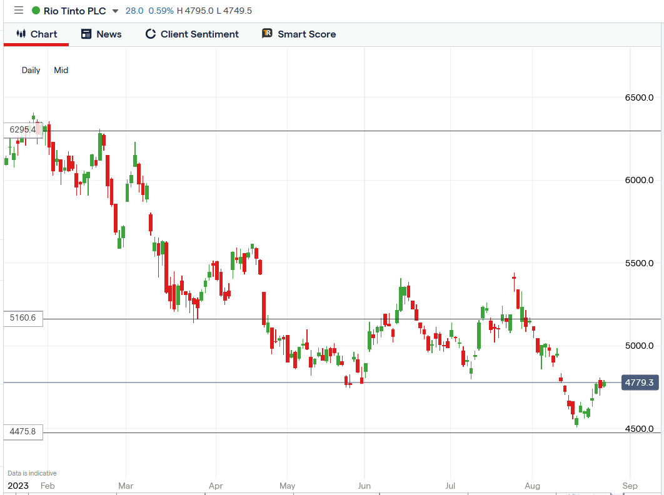Open the hamburger menu icon
This screenshot has width=664, height=495.
click(x=19, y=10)
